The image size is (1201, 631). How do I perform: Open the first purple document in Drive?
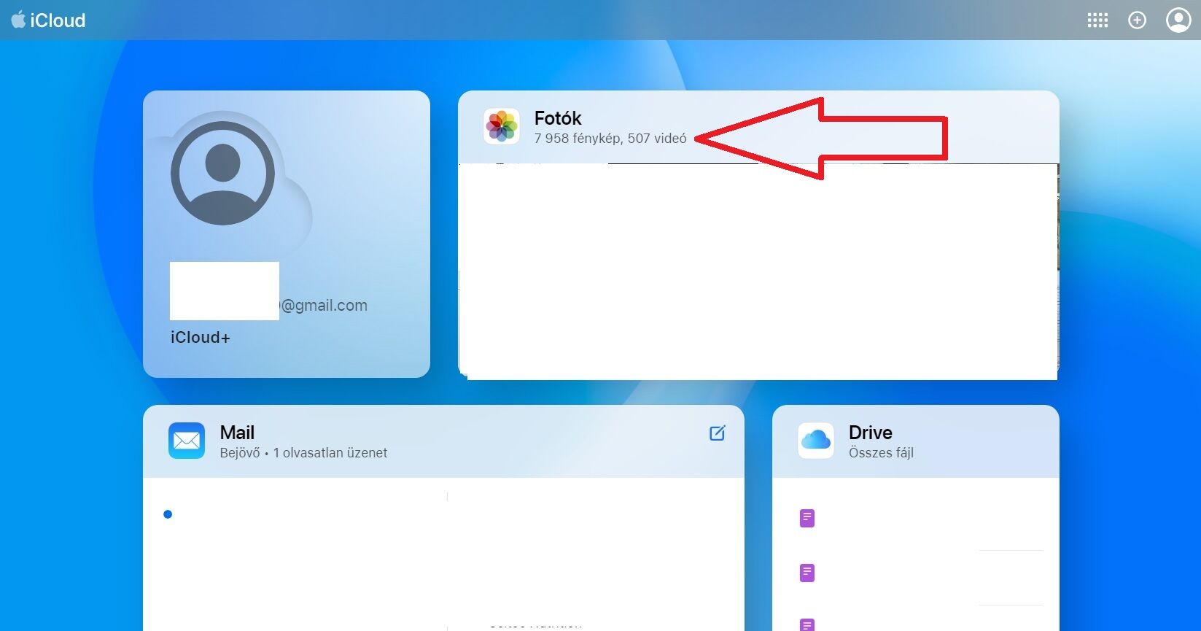pos(807,518)
